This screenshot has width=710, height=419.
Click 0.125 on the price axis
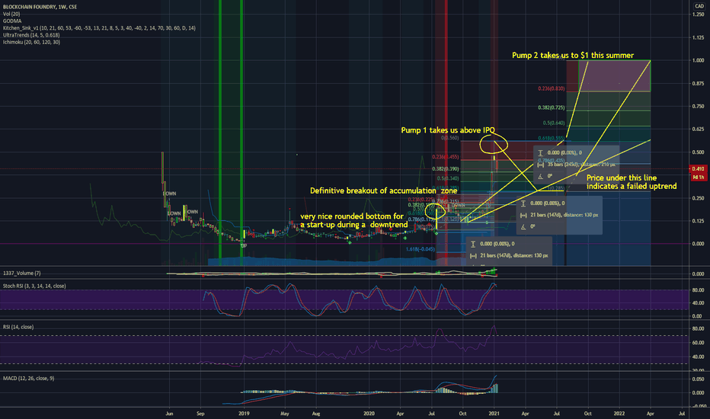(698, 221)
